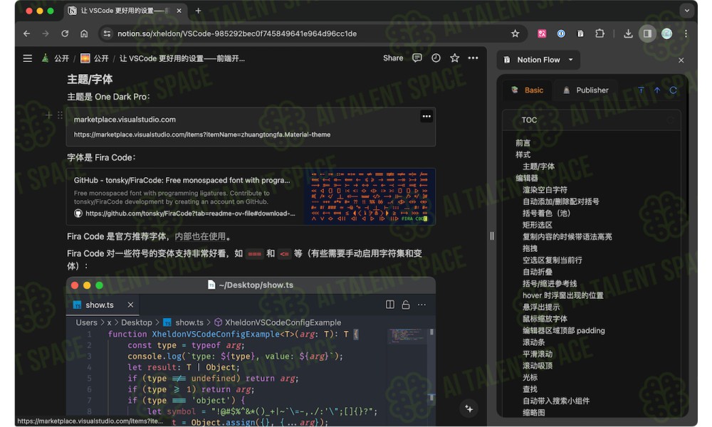Click the scroll-to-top bar arrow icon
712x427 pixels.
[642, 90]
